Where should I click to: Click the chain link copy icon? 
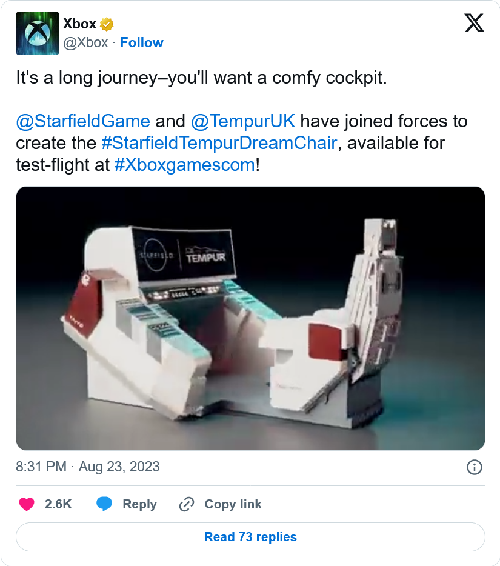[x=186, y=504]
